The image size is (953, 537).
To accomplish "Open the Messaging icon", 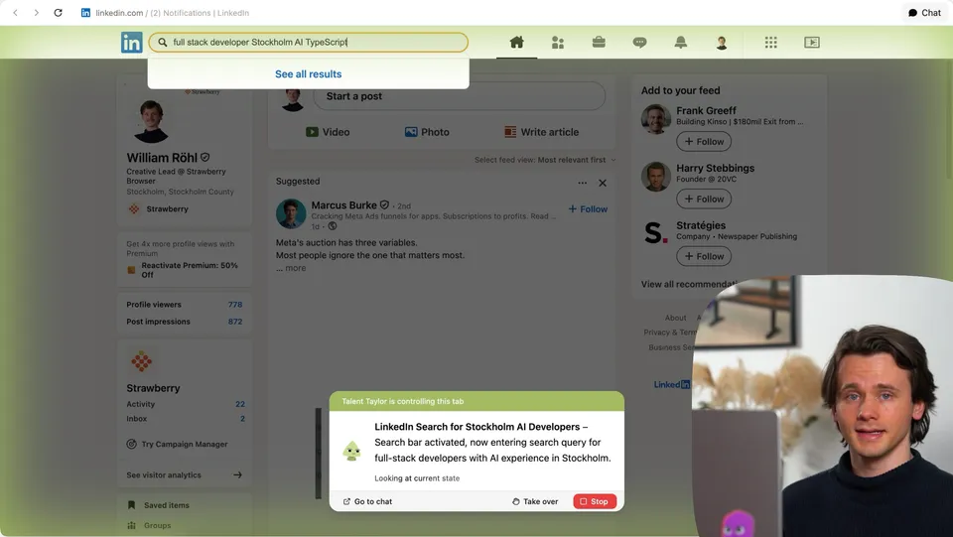I will (639, 43).
